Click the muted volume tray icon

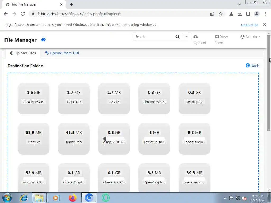244,198
